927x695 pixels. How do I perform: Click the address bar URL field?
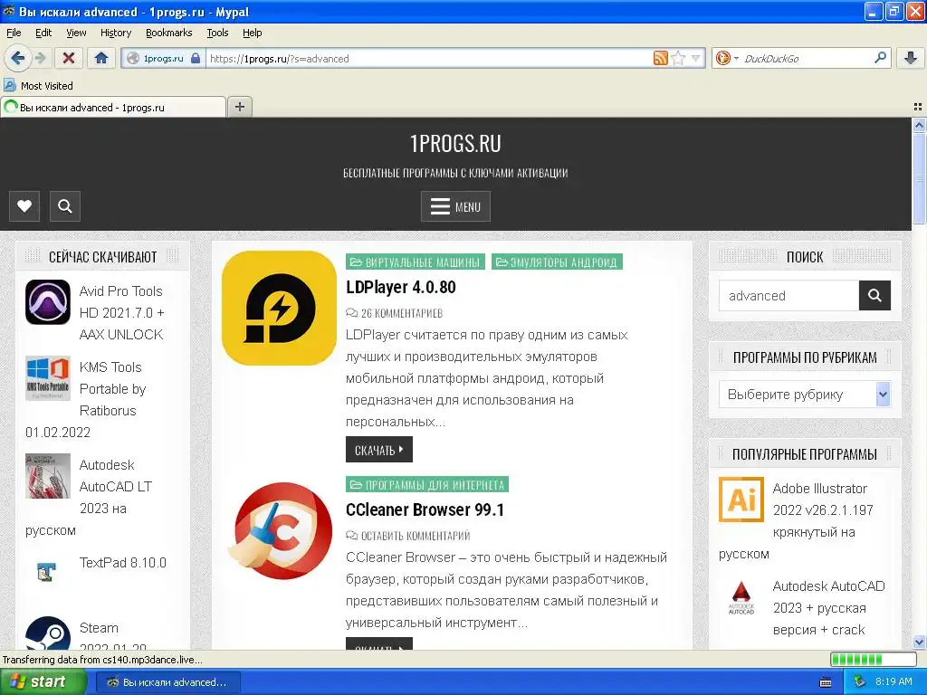point(428,58)
